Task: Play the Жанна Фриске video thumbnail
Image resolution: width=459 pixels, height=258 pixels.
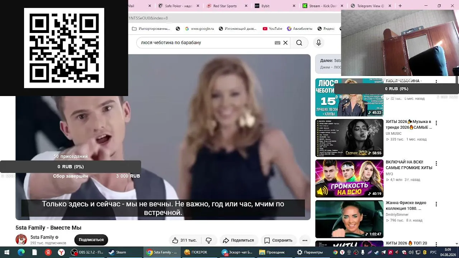Action: point(349,219)
